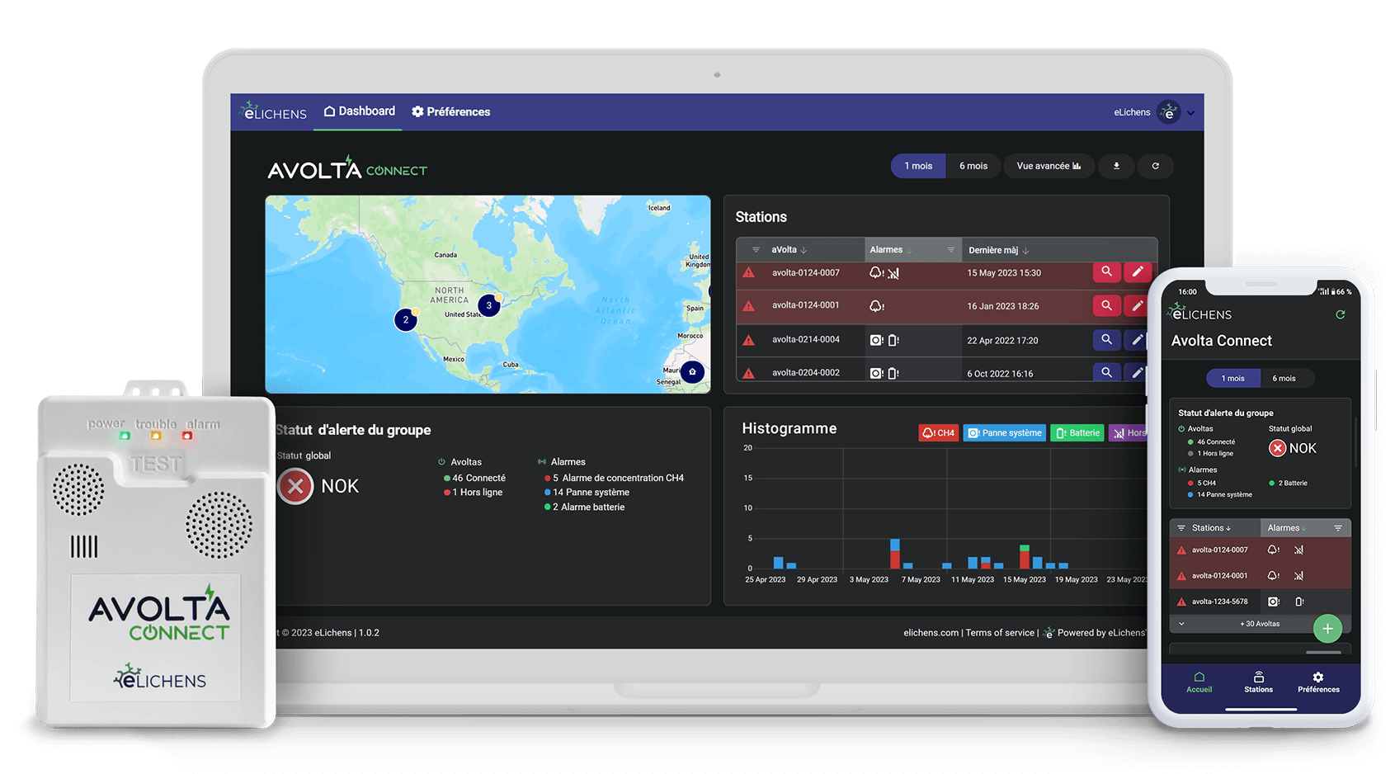Open the Préférences tab in phone navigation
Screen dimensions: 1395x774
coord(1318,682)
